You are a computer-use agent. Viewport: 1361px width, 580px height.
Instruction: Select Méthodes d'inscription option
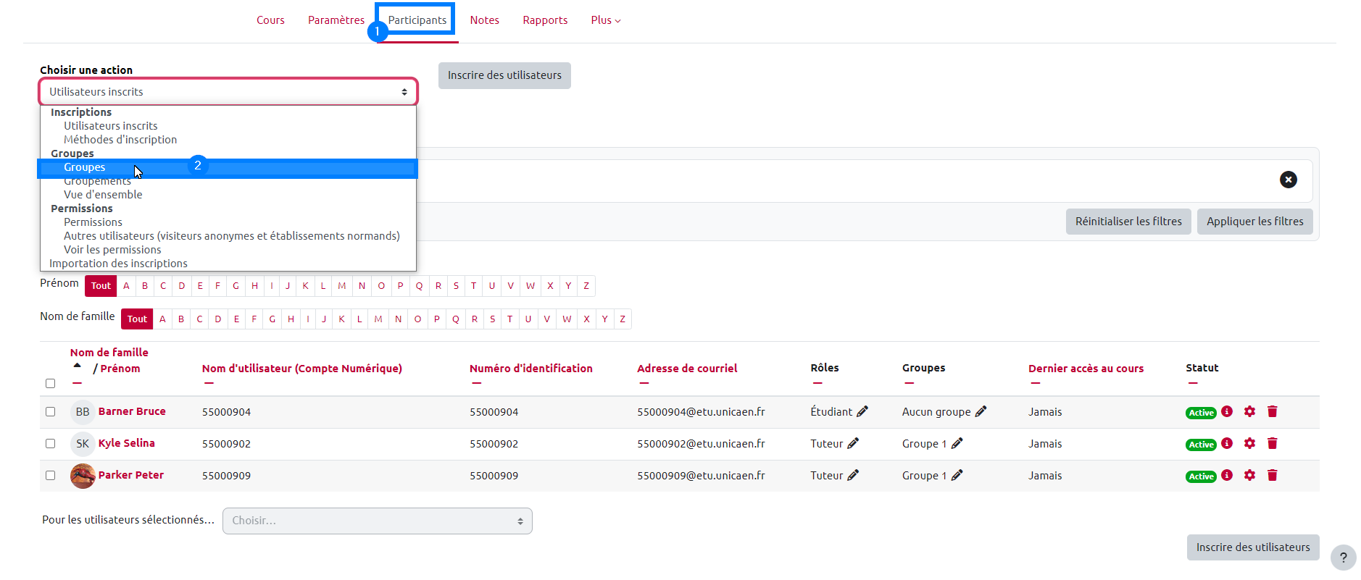point(228,140)
